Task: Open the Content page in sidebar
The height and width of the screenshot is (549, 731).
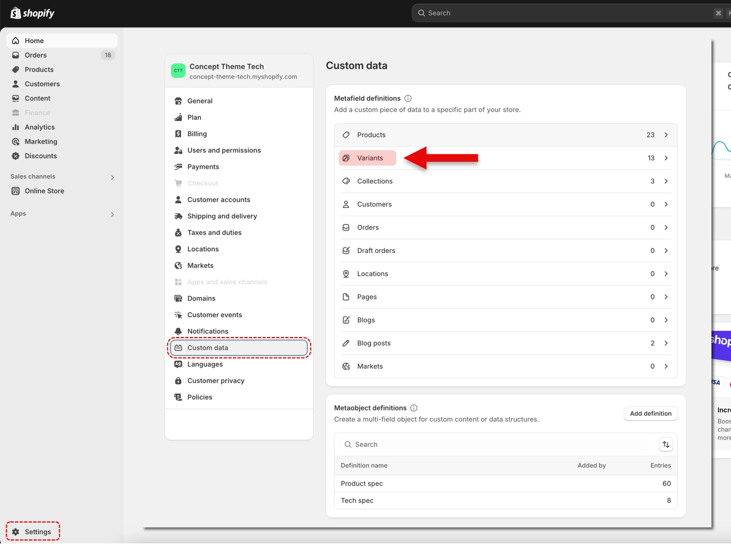Action: pos(62,98)
